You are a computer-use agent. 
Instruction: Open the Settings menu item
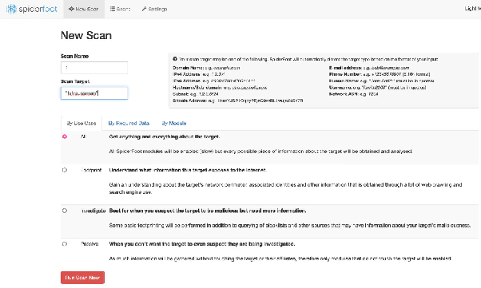tap(155, 10)
